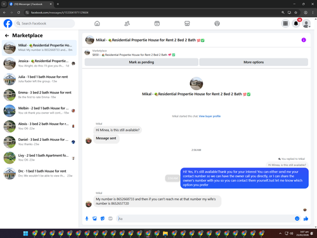
Task: Click the Facebook logo
Action: tap(8, 23)
